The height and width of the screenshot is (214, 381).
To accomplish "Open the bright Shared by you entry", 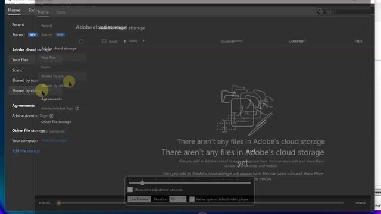I will 24,80.
